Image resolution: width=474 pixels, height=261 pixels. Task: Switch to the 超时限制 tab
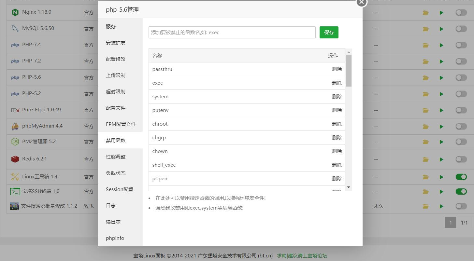(x=120, y=91)
